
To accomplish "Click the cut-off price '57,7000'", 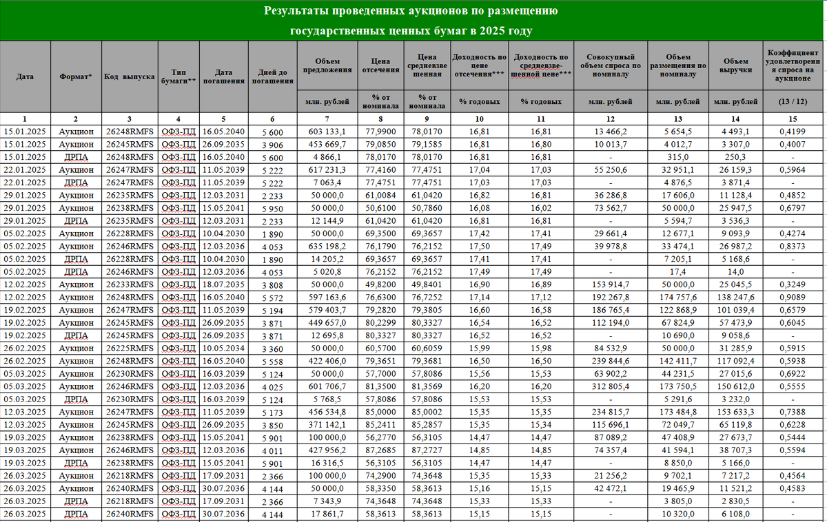I will point(380,373).
